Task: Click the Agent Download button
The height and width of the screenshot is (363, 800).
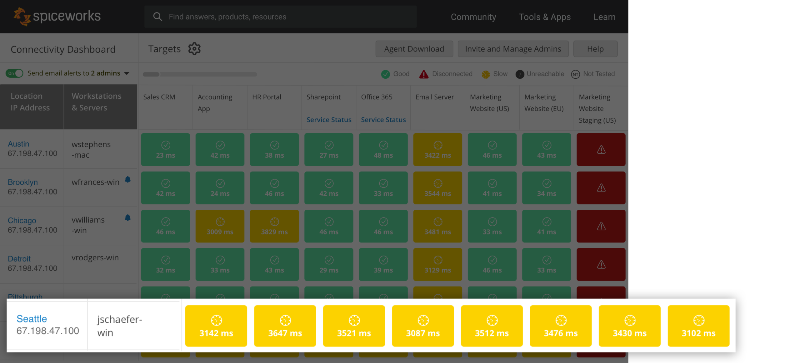Action: coord(414,48)
